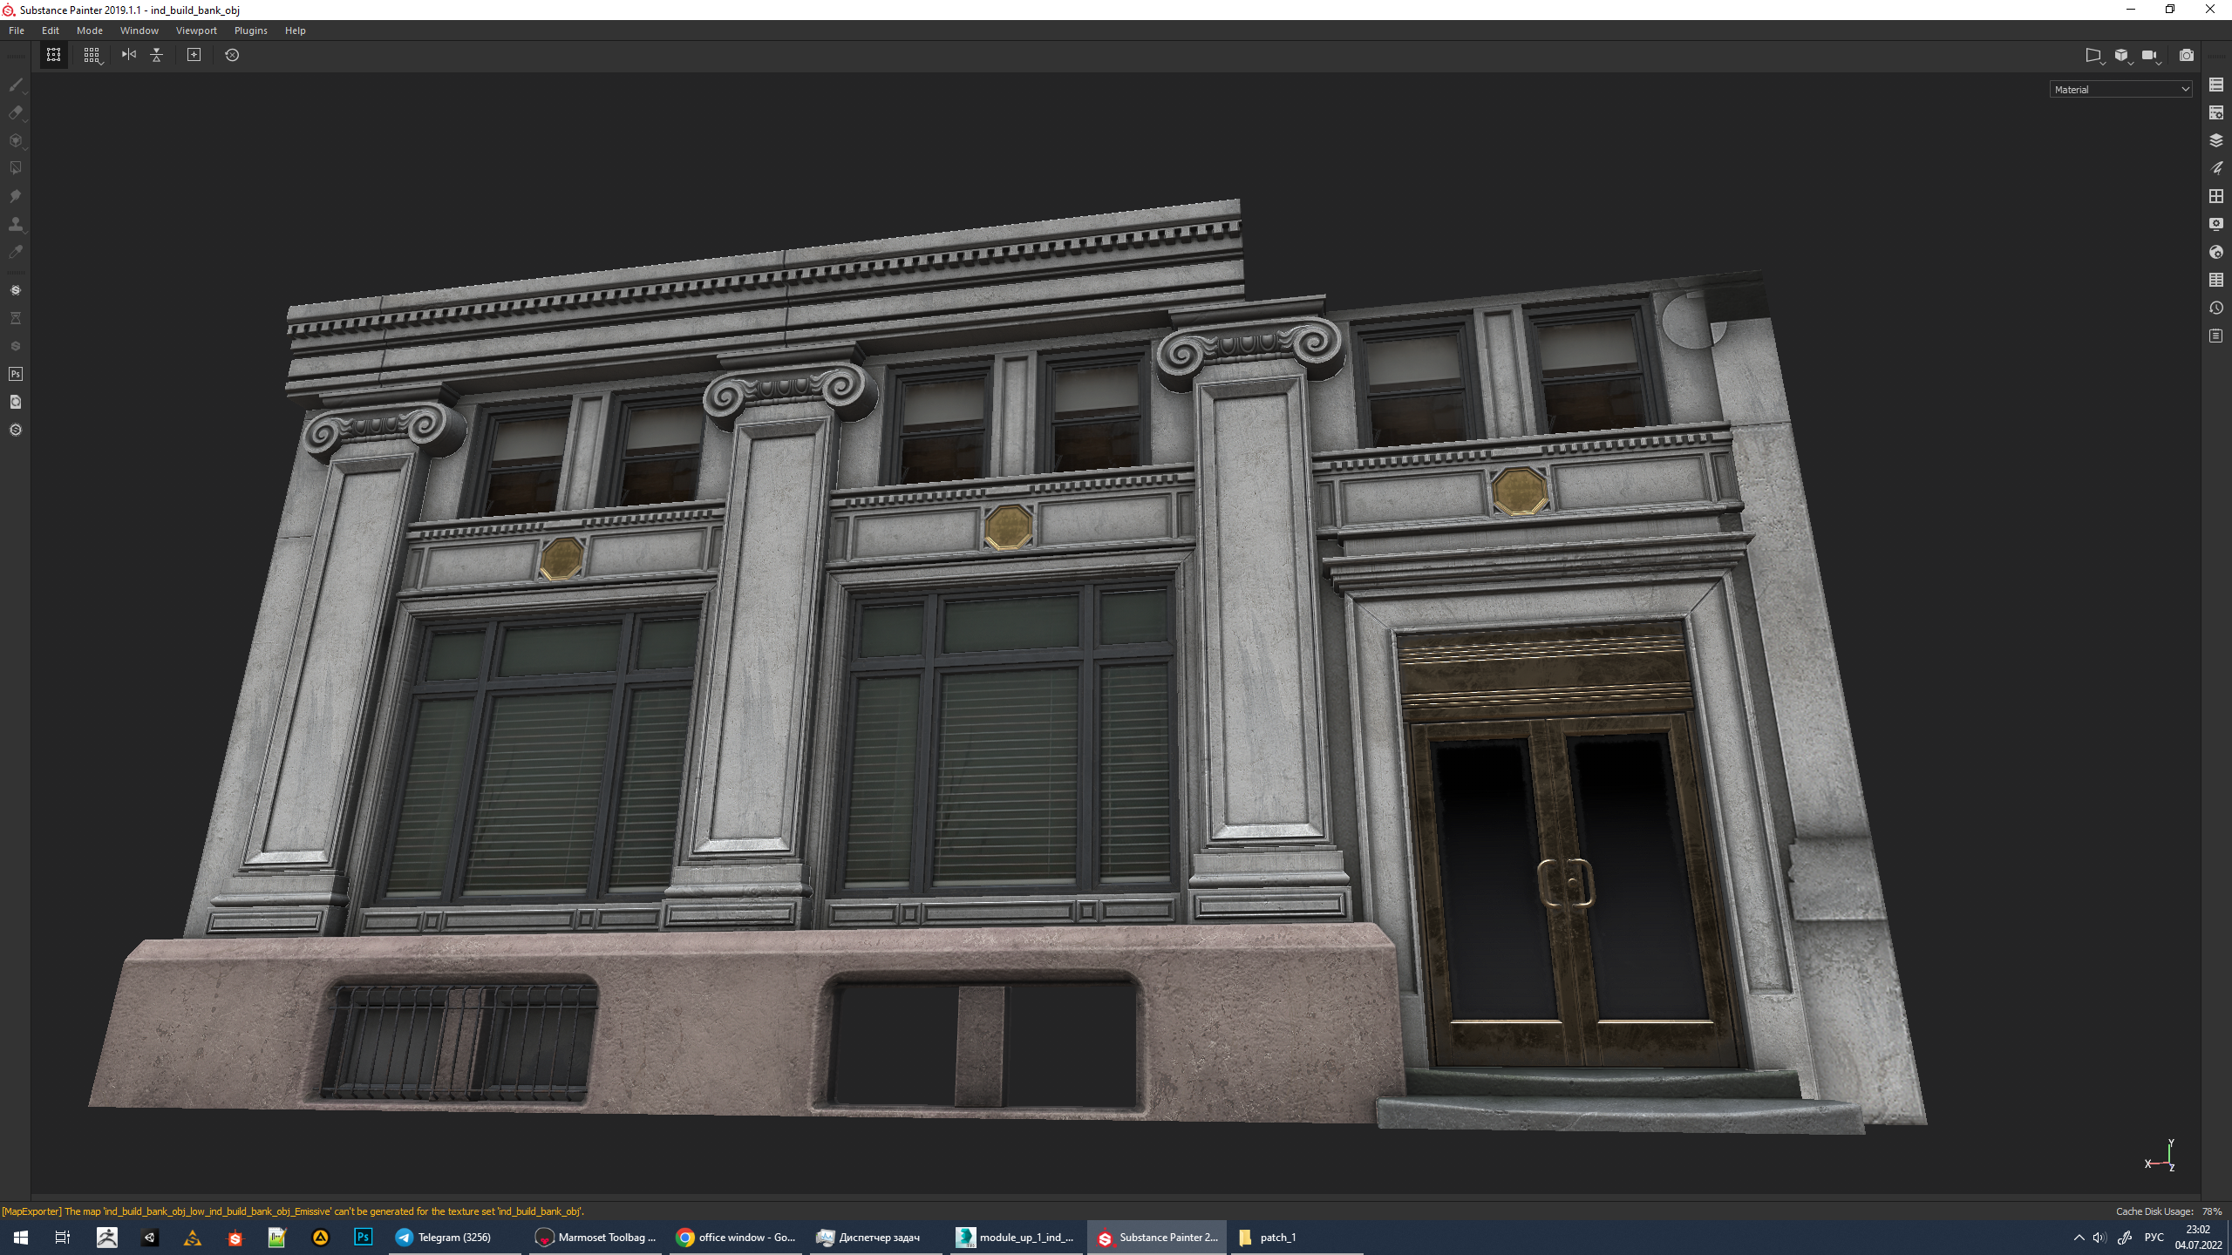
Task: Open Display Settings panel icon
Action: point(2215,224)
